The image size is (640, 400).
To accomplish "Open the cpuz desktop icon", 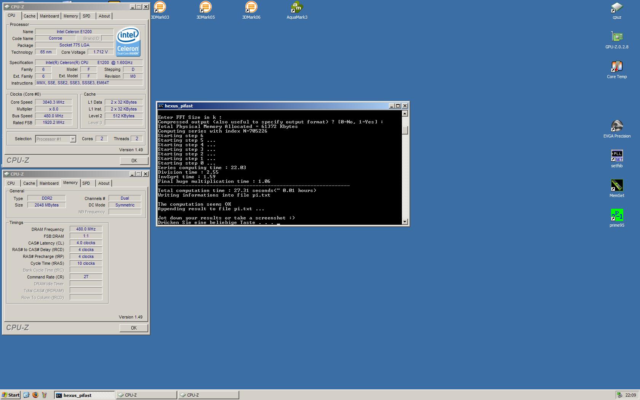I will [x=617, y=10].
